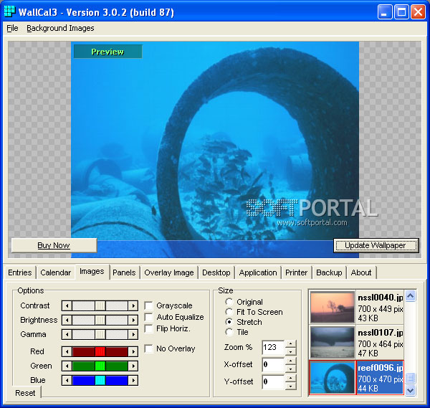Click the Gamma slider thumb

pyautogui.click(x=100, y=334)
